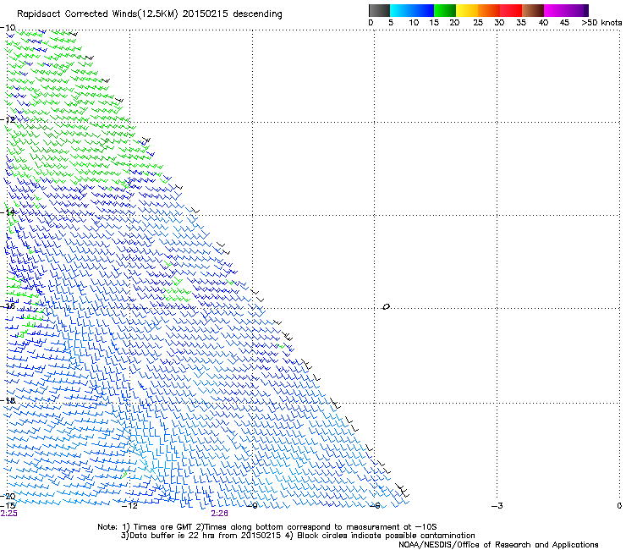
Task: Click the '-15' longitude axis label
Action: point(8,506)
